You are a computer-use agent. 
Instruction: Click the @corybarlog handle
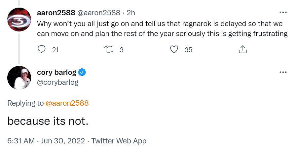point(57,82)
